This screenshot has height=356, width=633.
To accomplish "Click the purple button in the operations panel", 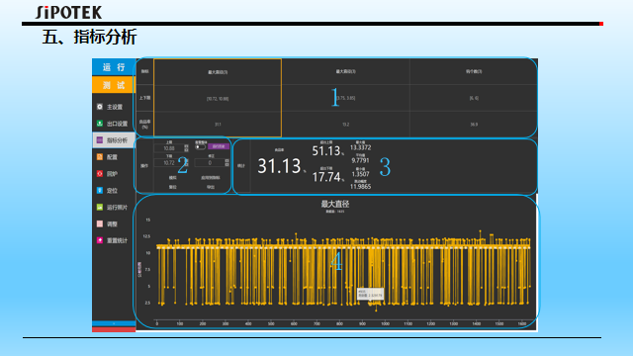I will click(x=219, y=146).
